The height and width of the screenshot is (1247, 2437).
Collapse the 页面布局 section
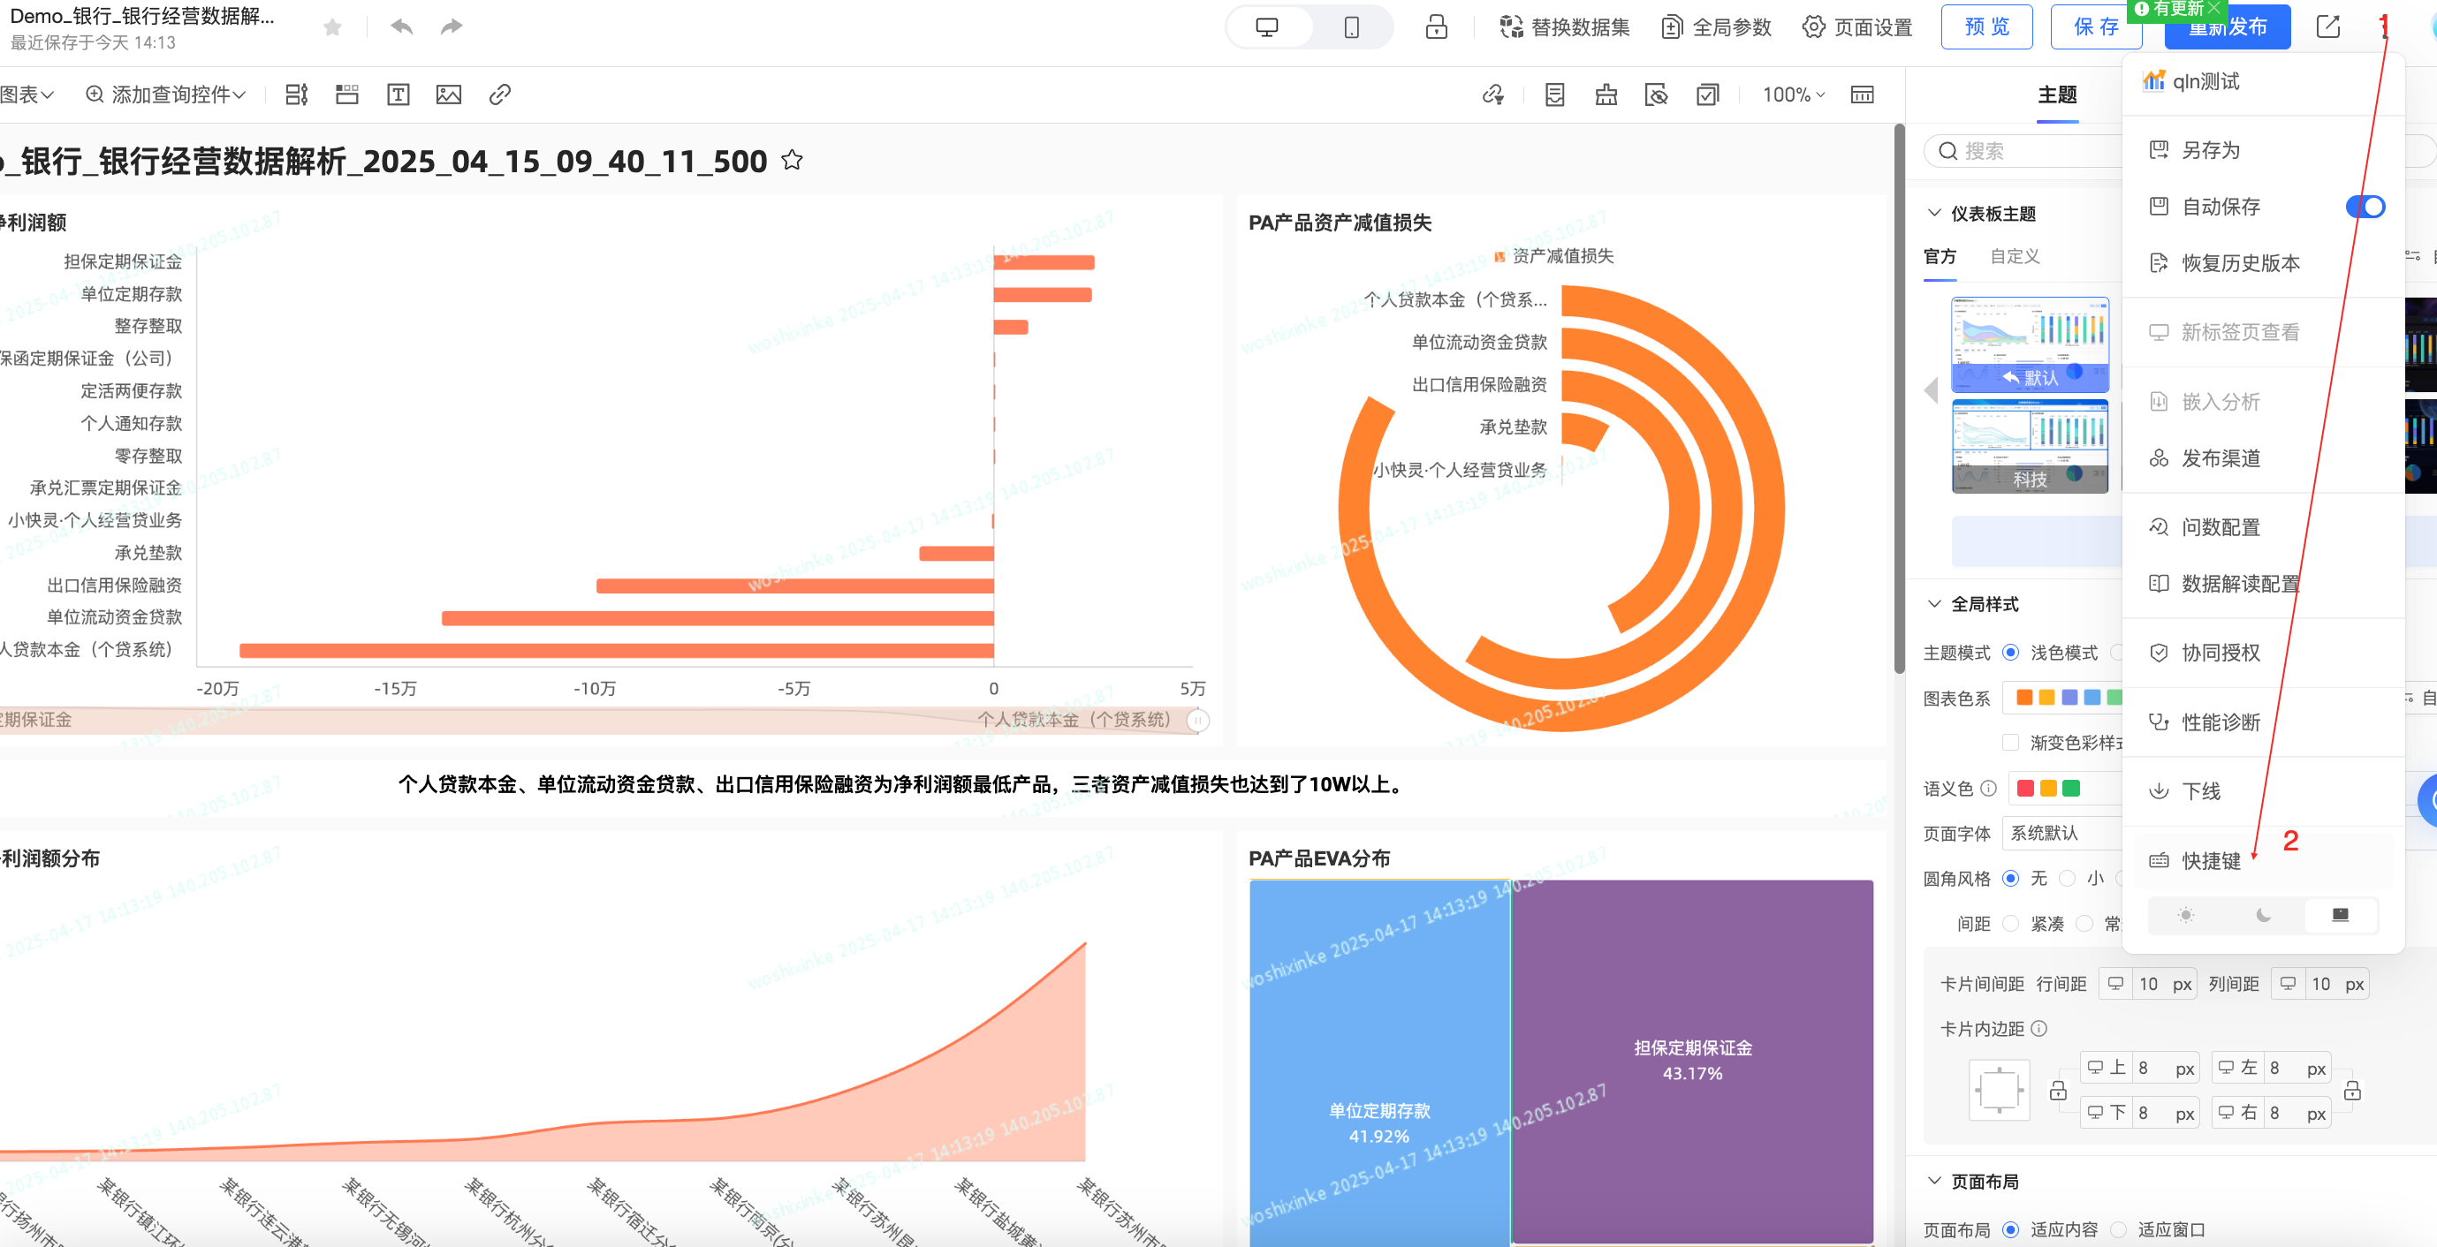(1932, 1182)
